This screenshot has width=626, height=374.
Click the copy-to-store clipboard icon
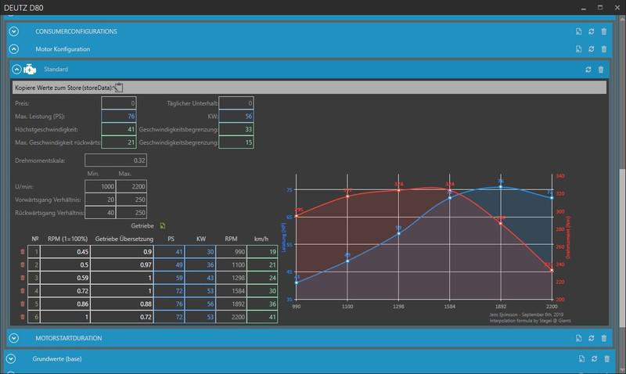(x=118, y=88)
